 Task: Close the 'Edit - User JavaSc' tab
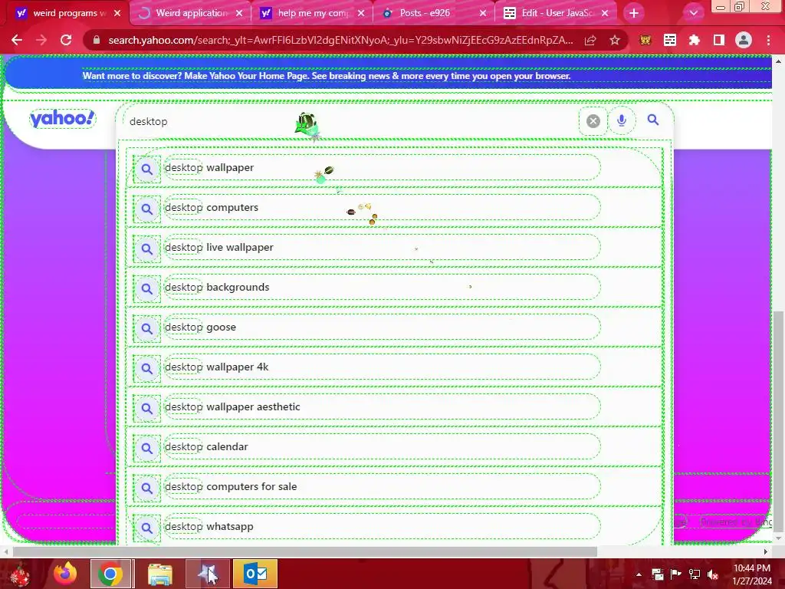click(x=605, y=13)
